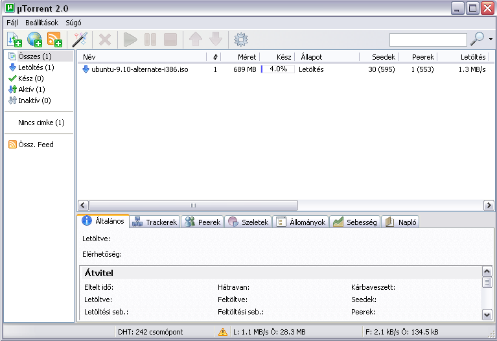Image resolution: width=497 pixels, height=341 pixels.
Task: Click the Stop torrent toolbar icon
Action: pyautogui.click(x=170, y=40)
